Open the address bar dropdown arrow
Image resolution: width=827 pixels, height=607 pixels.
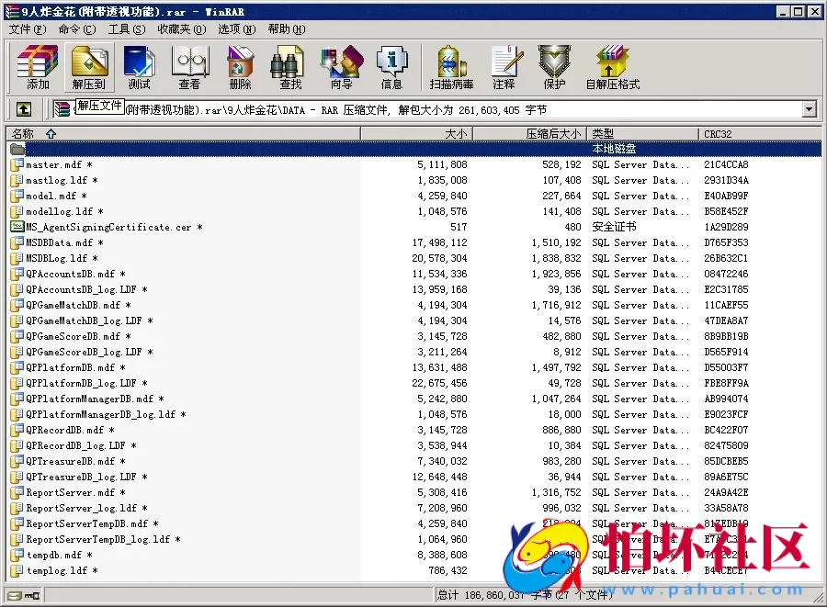(808, 109)
